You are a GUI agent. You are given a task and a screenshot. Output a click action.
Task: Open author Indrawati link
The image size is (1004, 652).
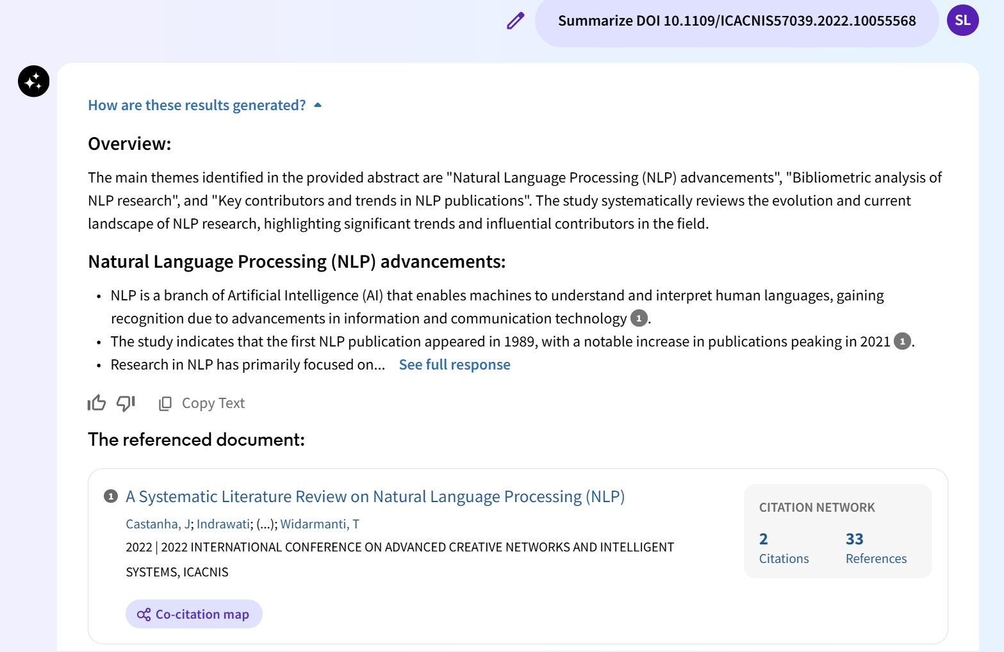pyautogui.click(x=223, y=524)
